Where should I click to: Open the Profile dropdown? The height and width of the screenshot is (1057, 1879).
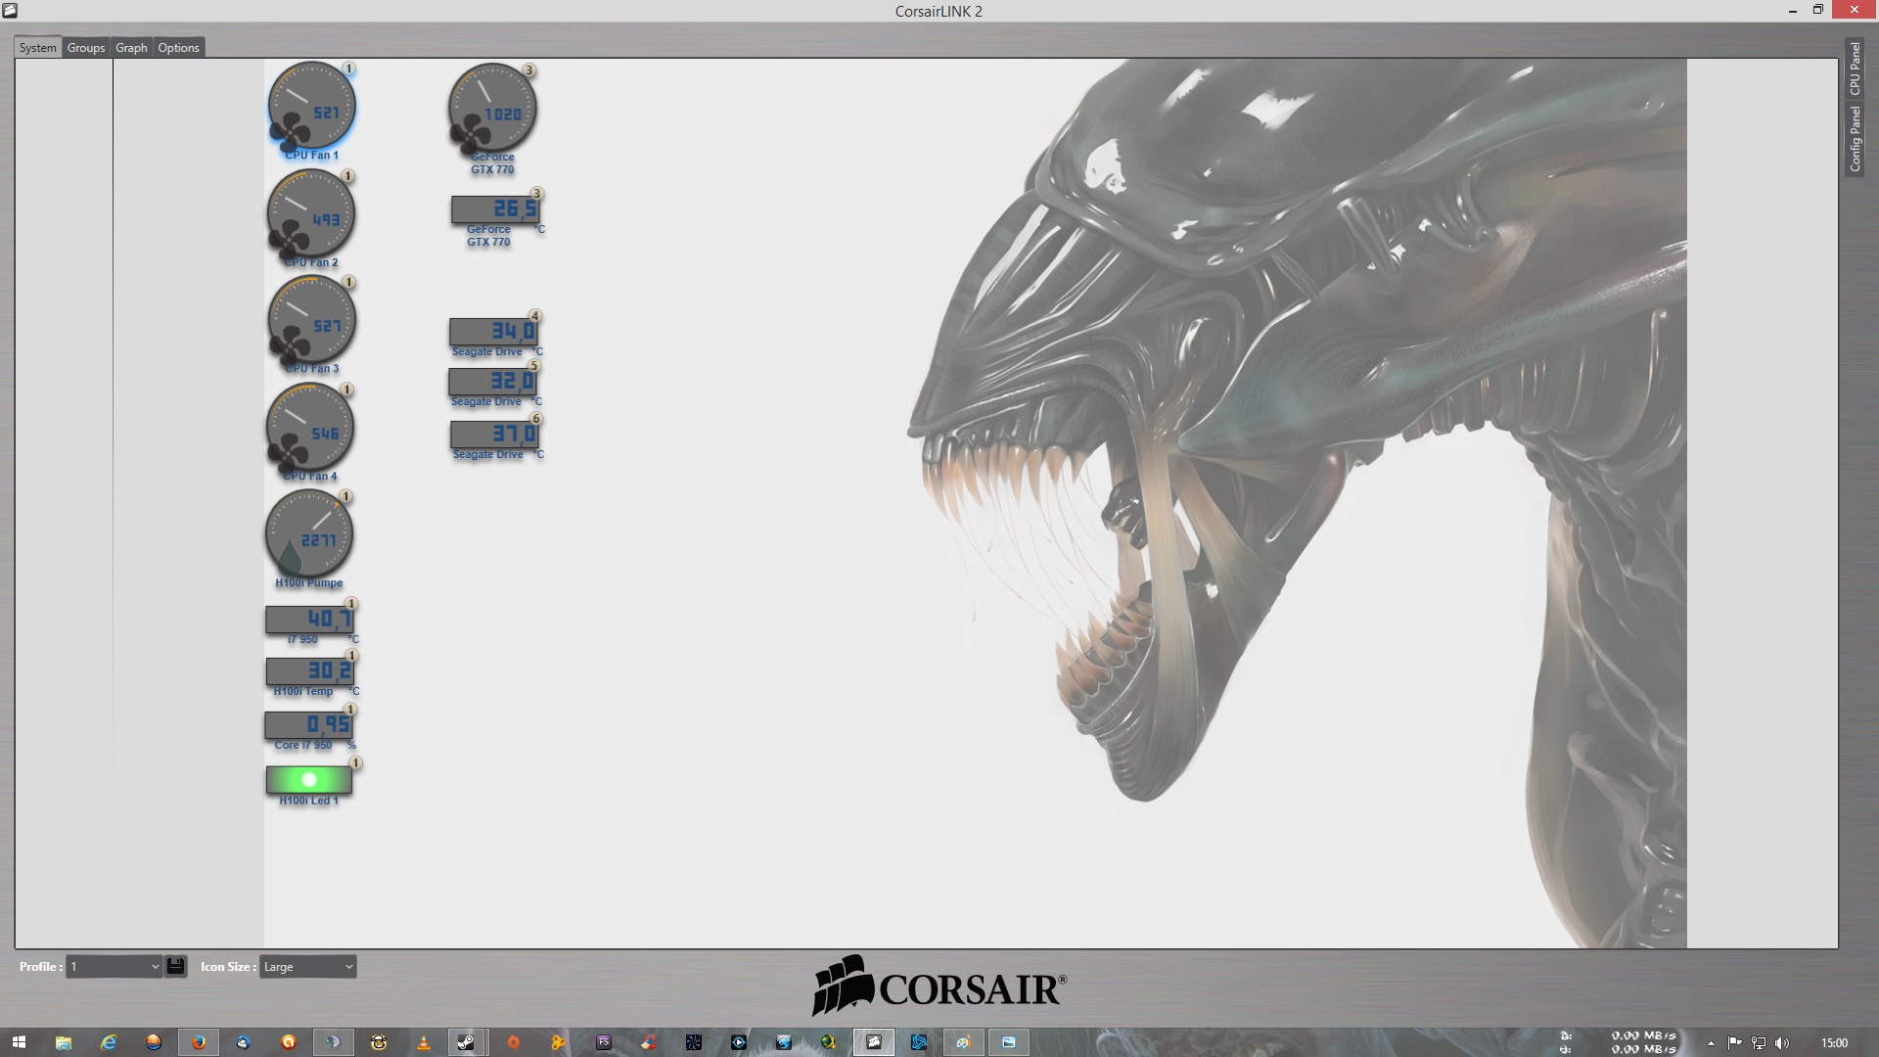point(114,967)
